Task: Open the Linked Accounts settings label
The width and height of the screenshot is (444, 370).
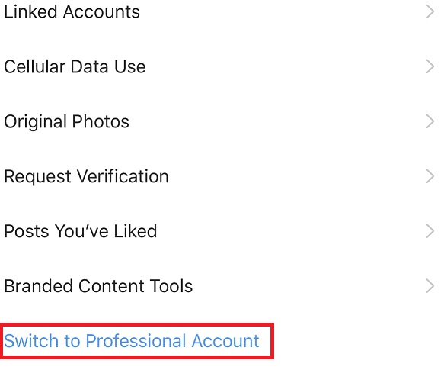Action: tap(72, 12)
